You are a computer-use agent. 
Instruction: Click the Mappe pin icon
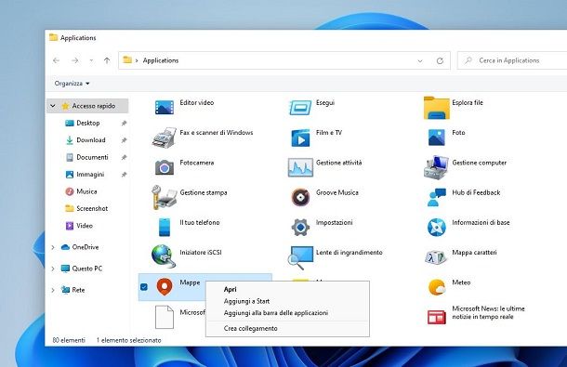click(165, 287)
